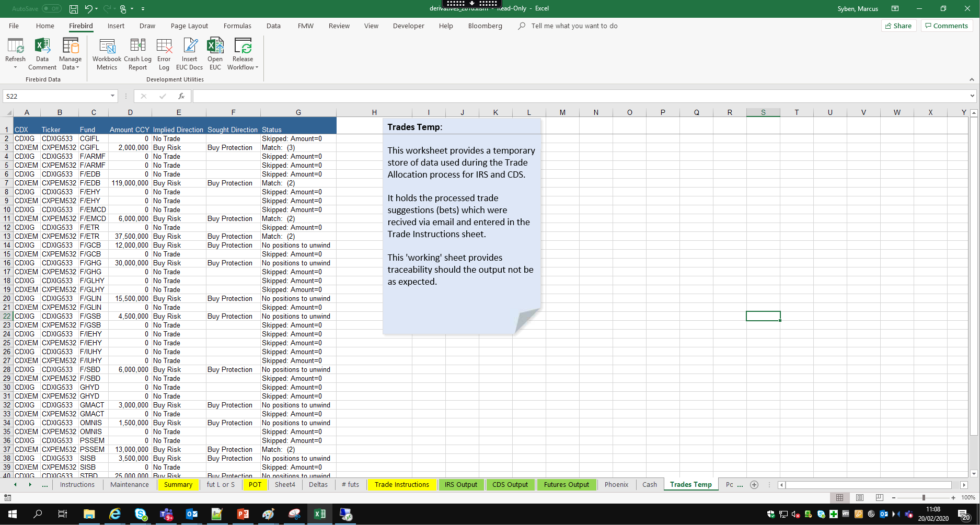Switch to the CDS Output sheet tab
The width and height of the screenshot is (980, 525).
(x=510, y=485)
